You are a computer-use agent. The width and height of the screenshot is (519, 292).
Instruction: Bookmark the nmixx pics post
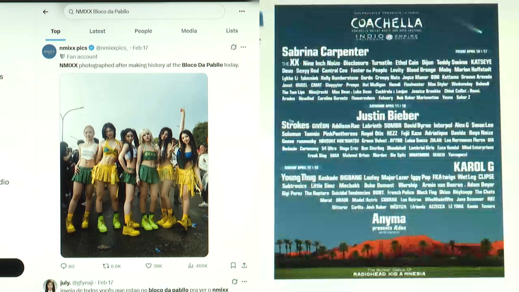pyautogui.click(x=233, y=266)
